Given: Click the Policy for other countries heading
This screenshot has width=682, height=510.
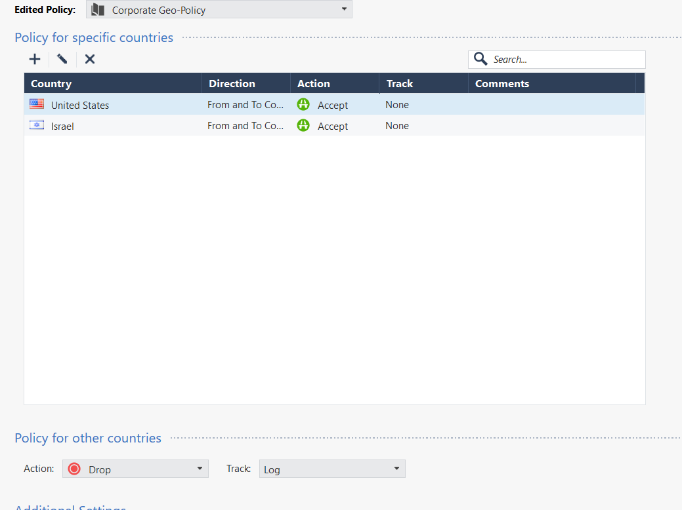Looking at the screenshot, I should [x=88, y=438].
